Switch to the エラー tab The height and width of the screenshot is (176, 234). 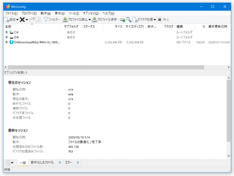pos(72,162)
